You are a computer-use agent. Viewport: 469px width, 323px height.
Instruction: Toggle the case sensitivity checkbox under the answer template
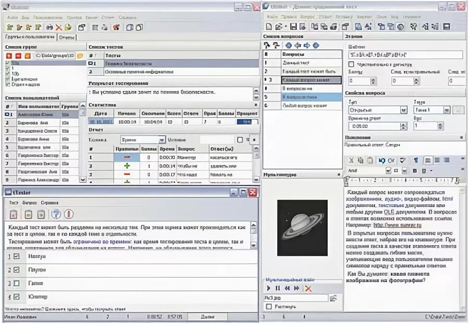tap(351, 64)
